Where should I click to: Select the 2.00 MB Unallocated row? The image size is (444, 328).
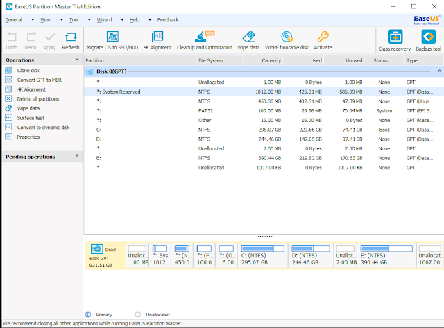(264, 148)
